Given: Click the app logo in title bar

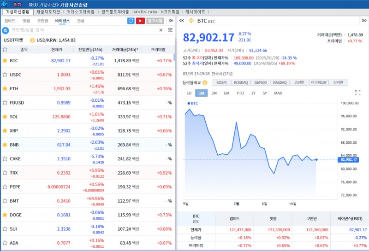Looking at the screenshot, I should tap(4, 4).
